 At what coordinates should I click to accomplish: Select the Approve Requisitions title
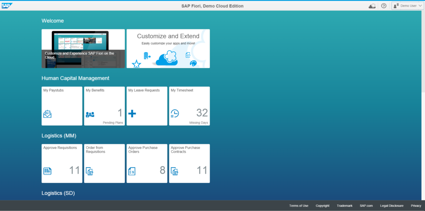point(60,148)
